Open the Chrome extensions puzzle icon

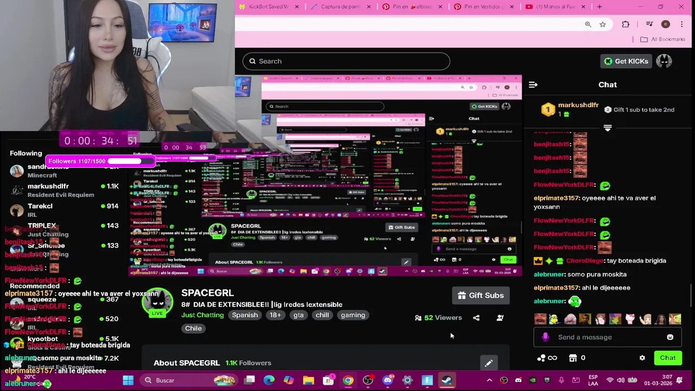tap(625, 24)
